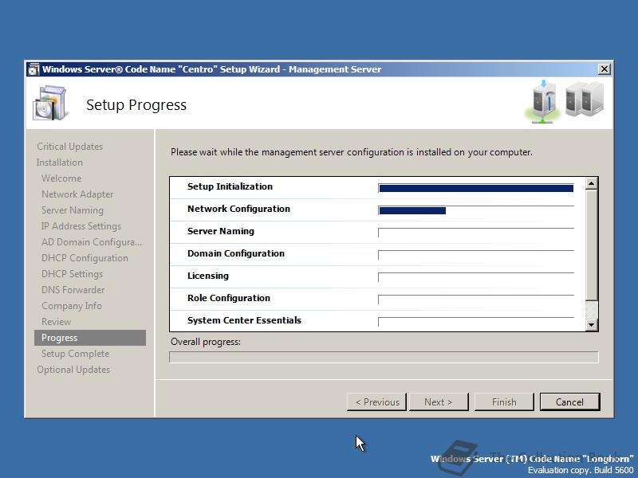Select the highlighted Progress step

point(90,338)
